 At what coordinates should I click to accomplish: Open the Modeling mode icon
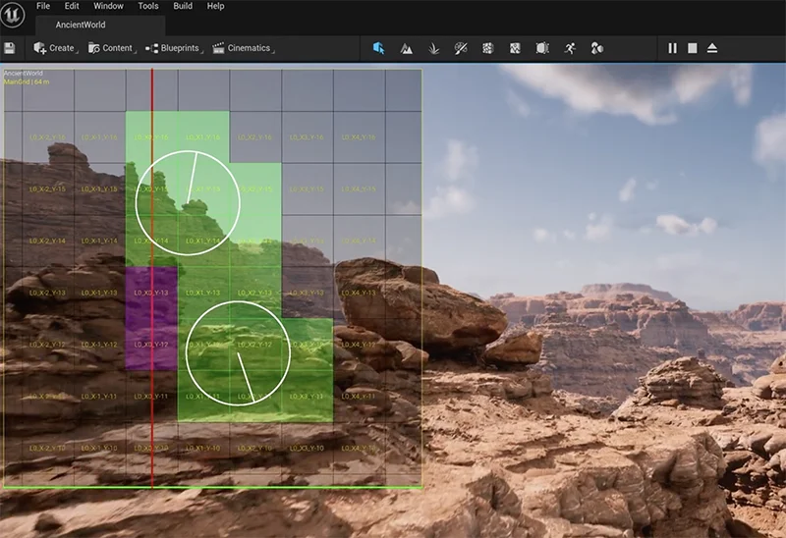point(487,48)
